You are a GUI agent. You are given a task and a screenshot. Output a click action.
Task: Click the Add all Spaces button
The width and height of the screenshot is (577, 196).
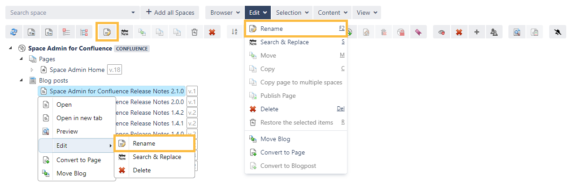(x=169, y=13)
